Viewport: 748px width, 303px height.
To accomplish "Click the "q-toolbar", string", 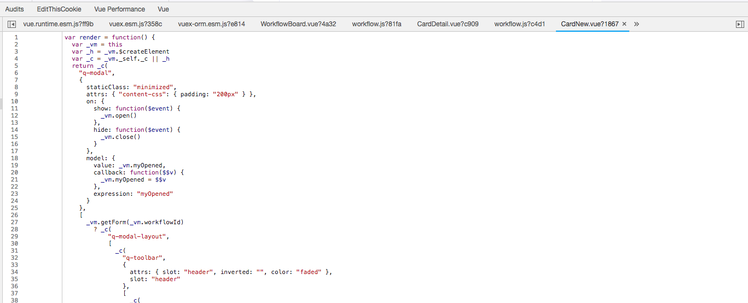I will click(144, 258).
